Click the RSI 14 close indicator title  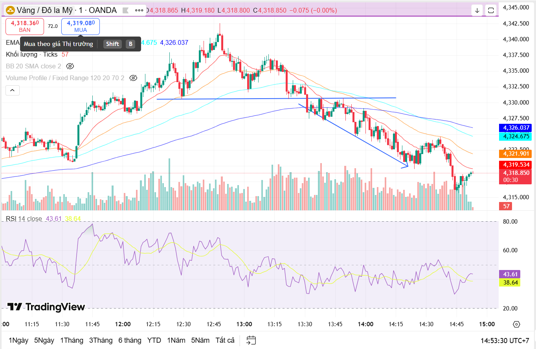click(x=23, y=219)
